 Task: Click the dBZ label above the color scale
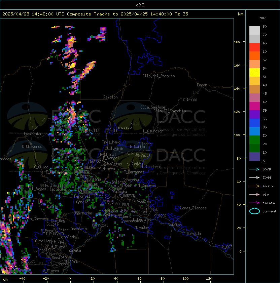coord(262,18)
